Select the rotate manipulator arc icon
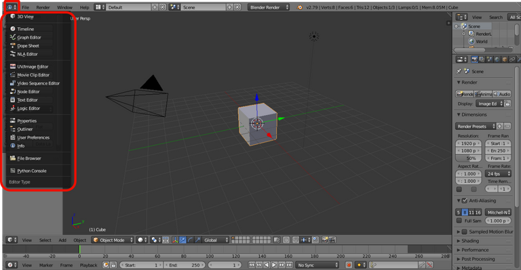This screenshot has height=270, width=521. click(190, 240)
